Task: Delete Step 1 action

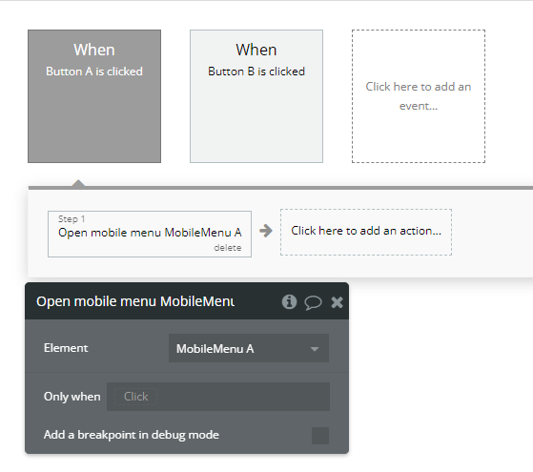Action: click(x=228, y=248)
